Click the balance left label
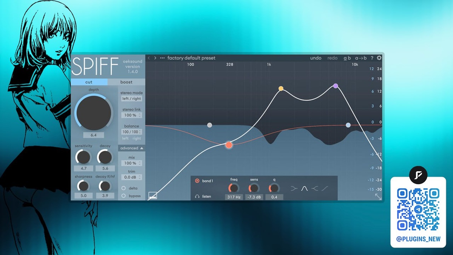Screen dimensions: 453x255 pos(125,139)
